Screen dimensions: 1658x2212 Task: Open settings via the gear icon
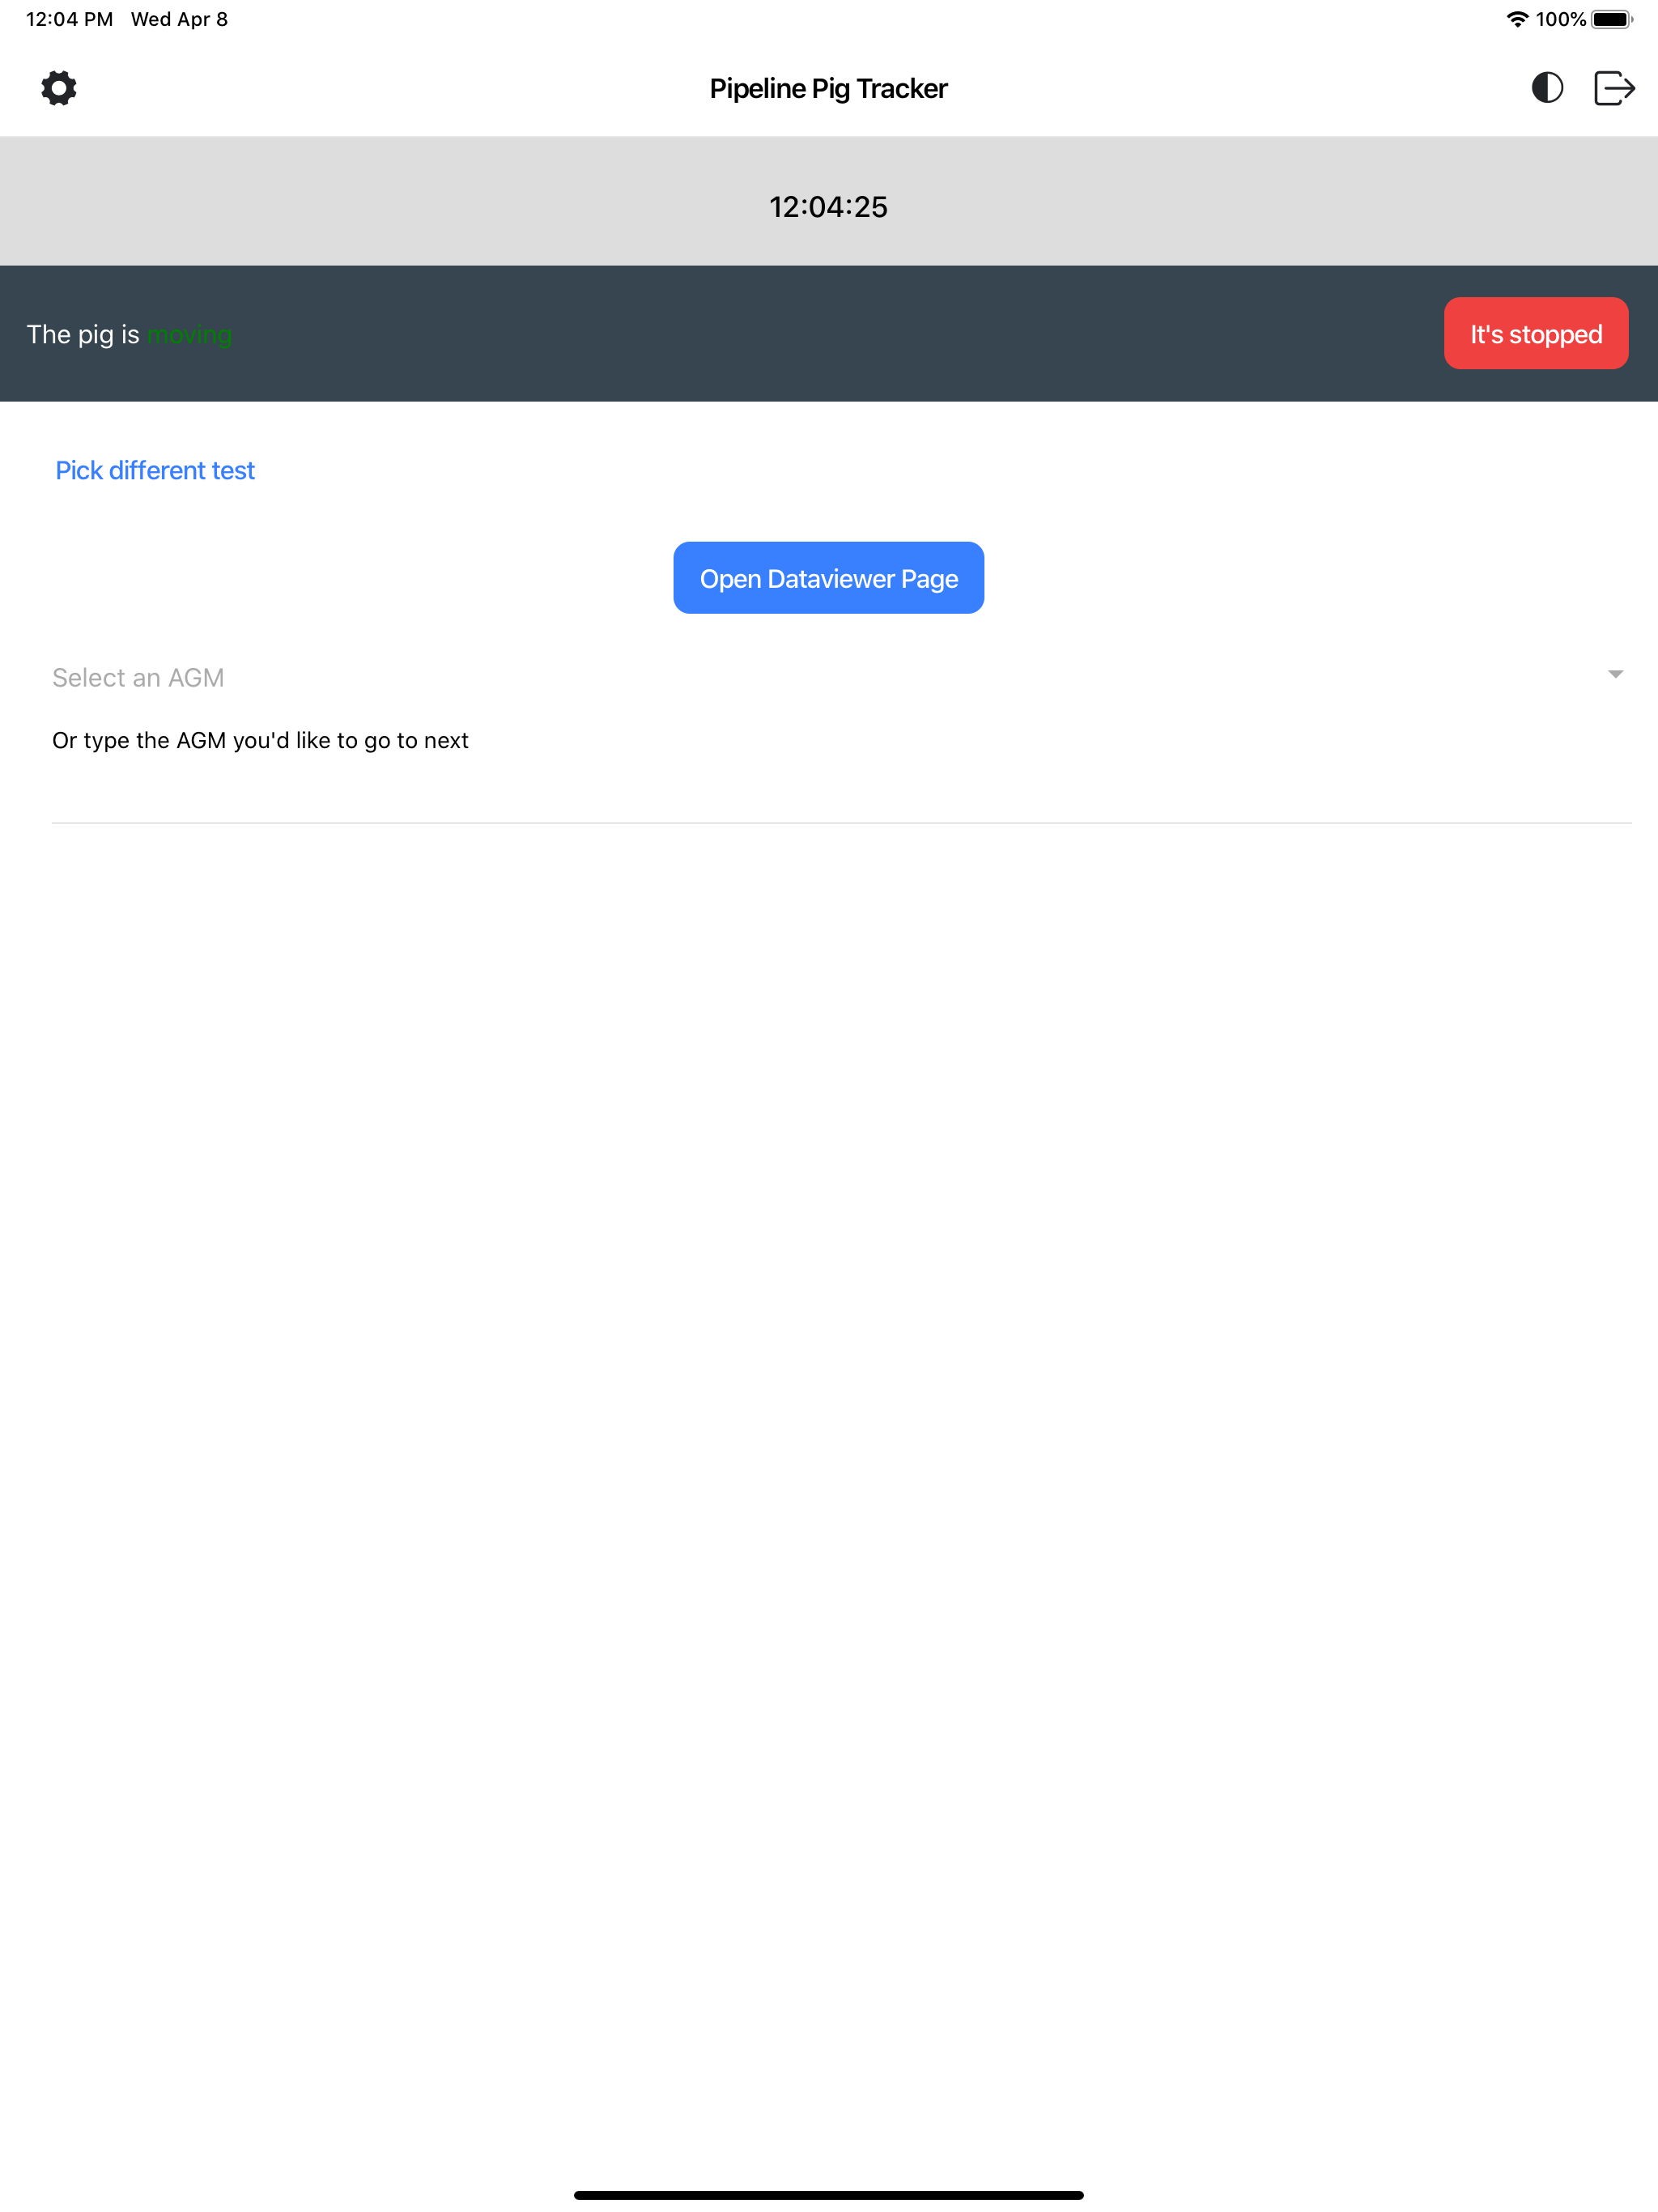click(59, 88)
